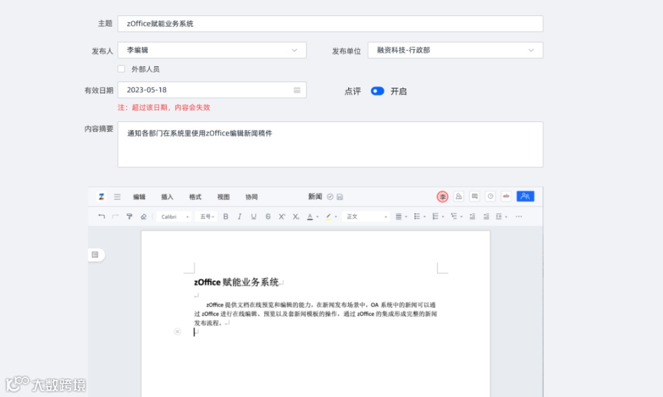Open the comments panel icon
The width and height of the screenshot is (663, 397).
[x=475, y=196]
